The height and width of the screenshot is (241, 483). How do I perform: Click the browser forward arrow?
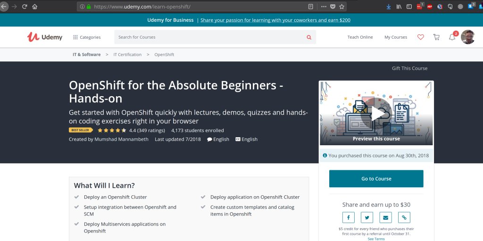coord(14,7)
